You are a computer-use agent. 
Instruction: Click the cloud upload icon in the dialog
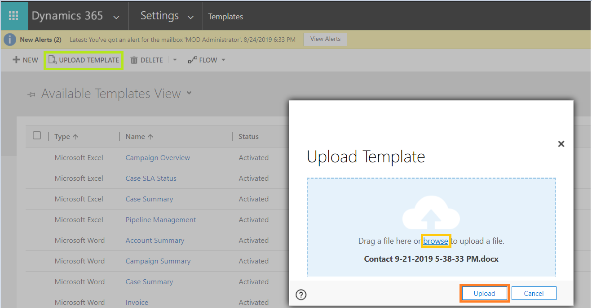431,213
